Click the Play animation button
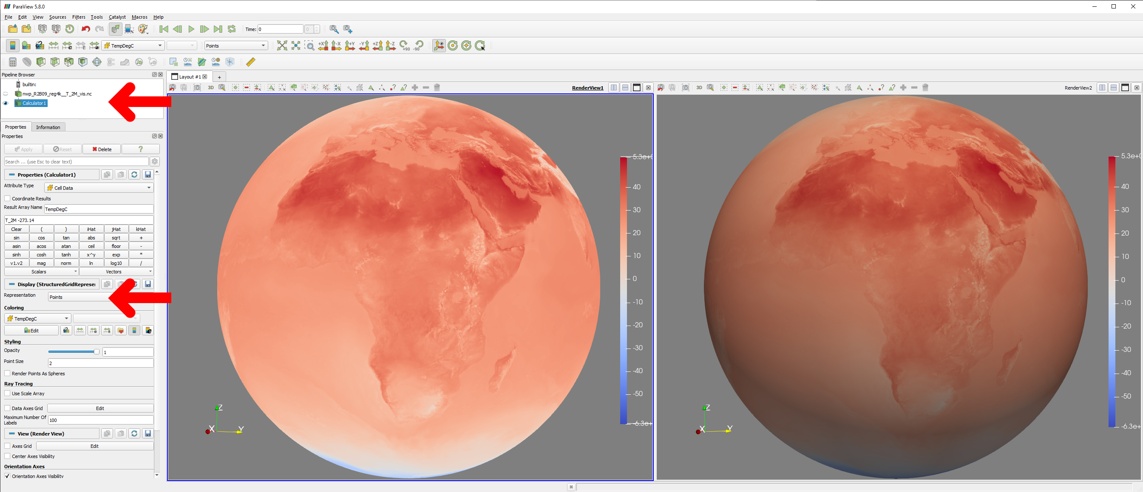Image resolution: width=1143 pixels, height=492 pixels. click(191, 29)
